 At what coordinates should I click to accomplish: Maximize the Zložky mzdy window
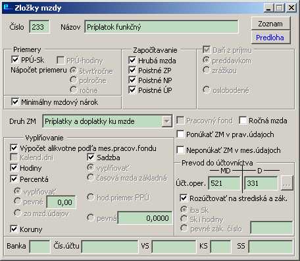pyautogui.click(x=280, y=8)
